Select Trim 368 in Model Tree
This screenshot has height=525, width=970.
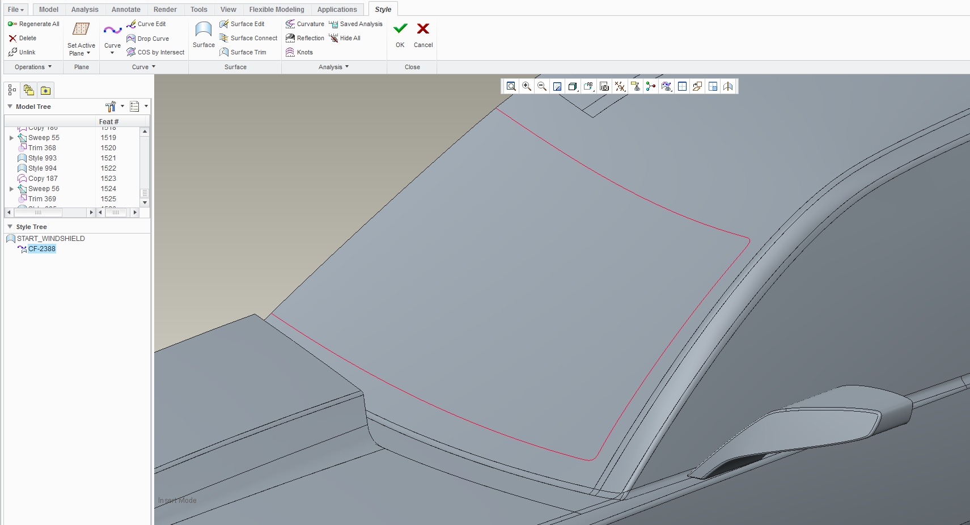coord(42,148)
